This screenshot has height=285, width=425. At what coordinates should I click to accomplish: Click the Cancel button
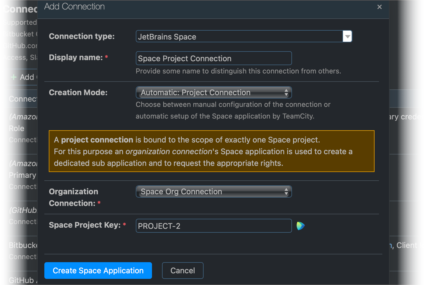click(x=183, y=270)
